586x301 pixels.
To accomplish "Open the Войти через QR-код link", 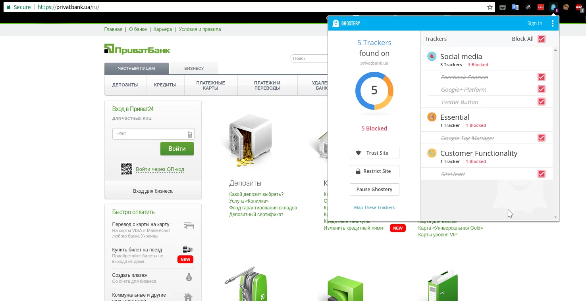I will pos(160,169).
